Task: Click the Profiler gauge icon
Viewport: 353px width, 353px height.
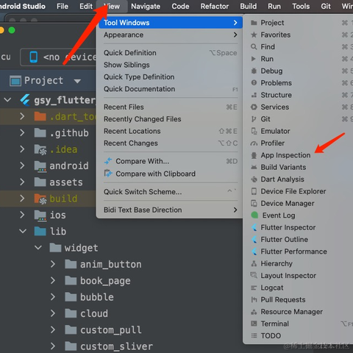Action: (254, 143)
